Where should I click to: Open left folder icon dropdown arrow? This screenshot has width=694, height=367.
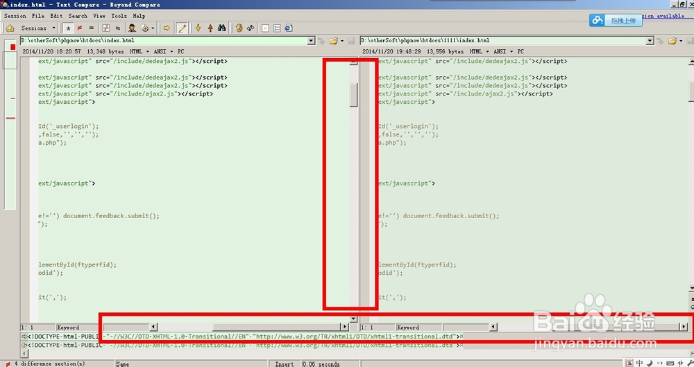342,41
